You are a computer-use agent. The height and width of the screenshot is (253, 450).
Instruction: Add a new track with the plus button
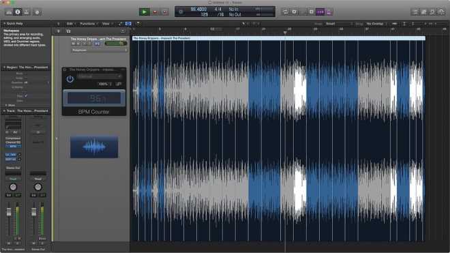[58, 31]
